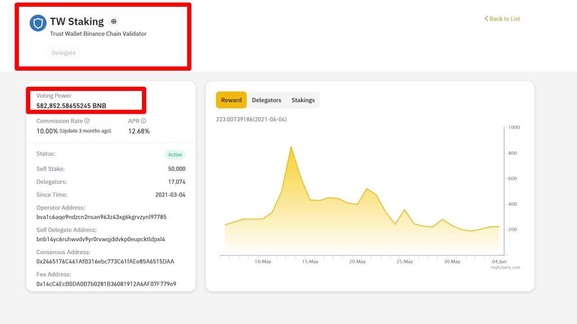Screen dimensions: 577x324
Task: Click the Trust Wallet Binance Chain Validator subtitle
Action: click(98, 34)
